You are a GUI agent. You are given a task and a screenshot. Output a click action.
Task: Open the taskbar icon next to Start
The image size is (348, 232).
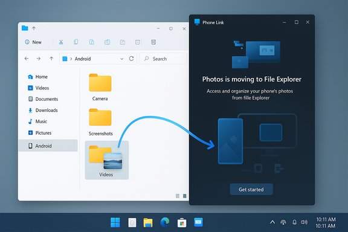(132, 222)
